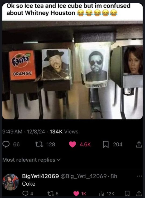View the Coke reply's 12K analytics

click(101, 193)
